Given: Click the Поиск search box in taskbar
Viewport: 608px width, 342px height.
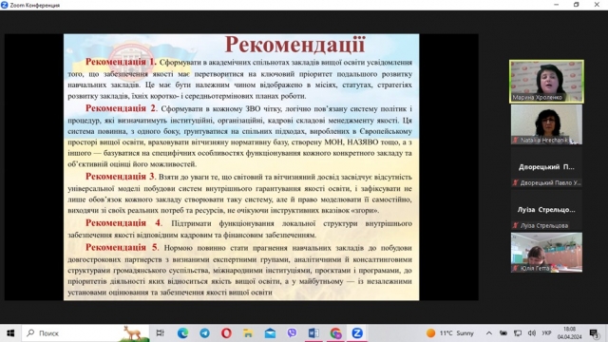Looking at the screenshot, I should point(85,333).
